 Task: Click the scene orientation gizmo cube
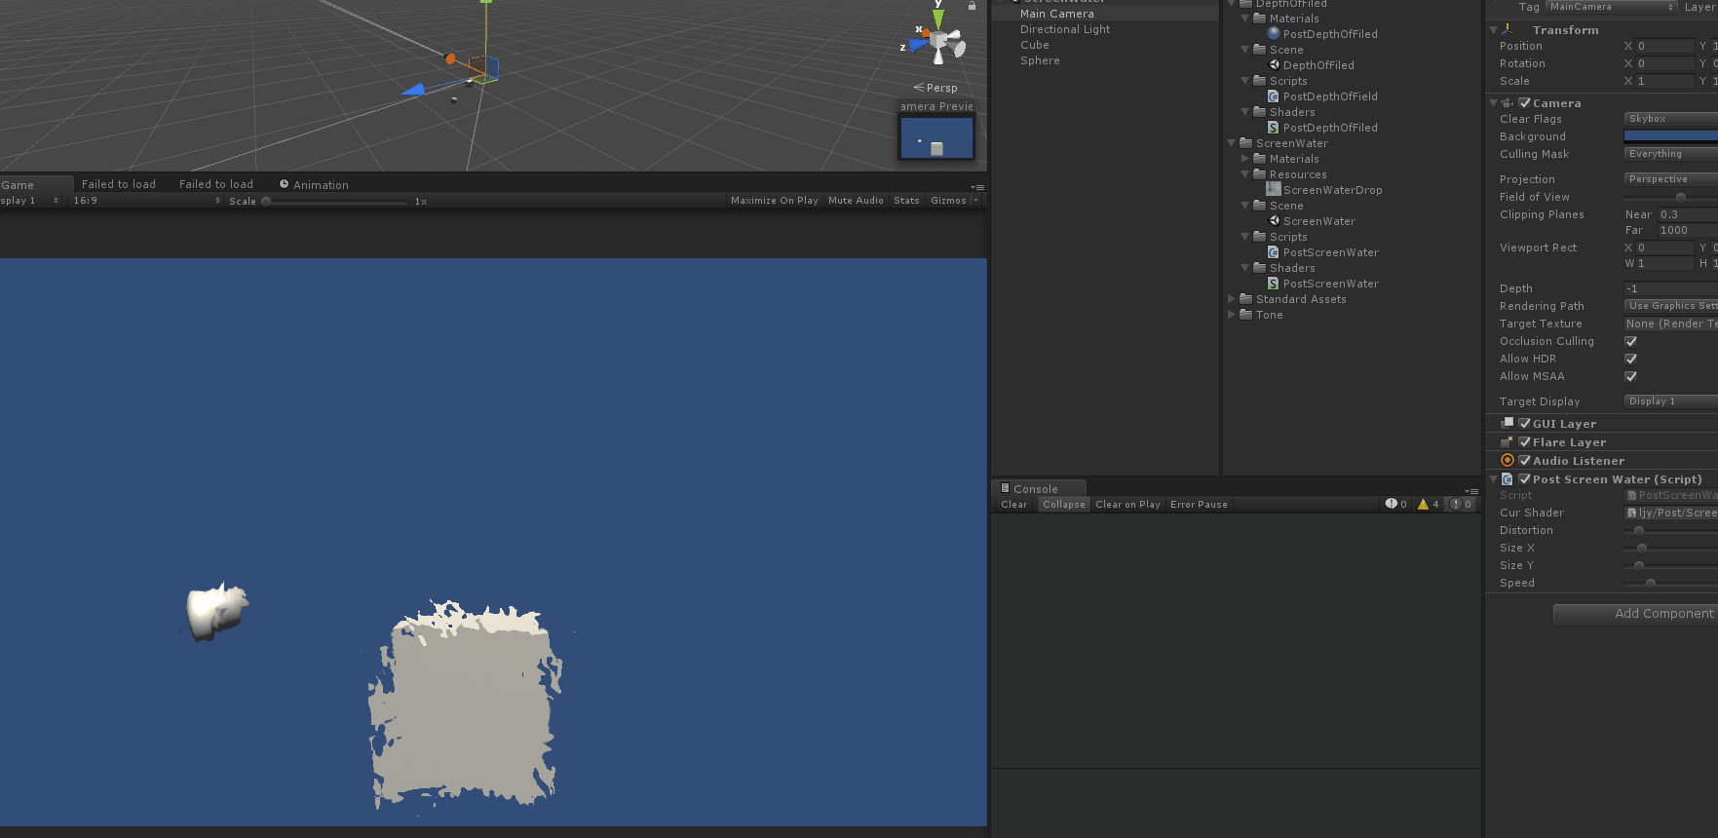[938, 42]
